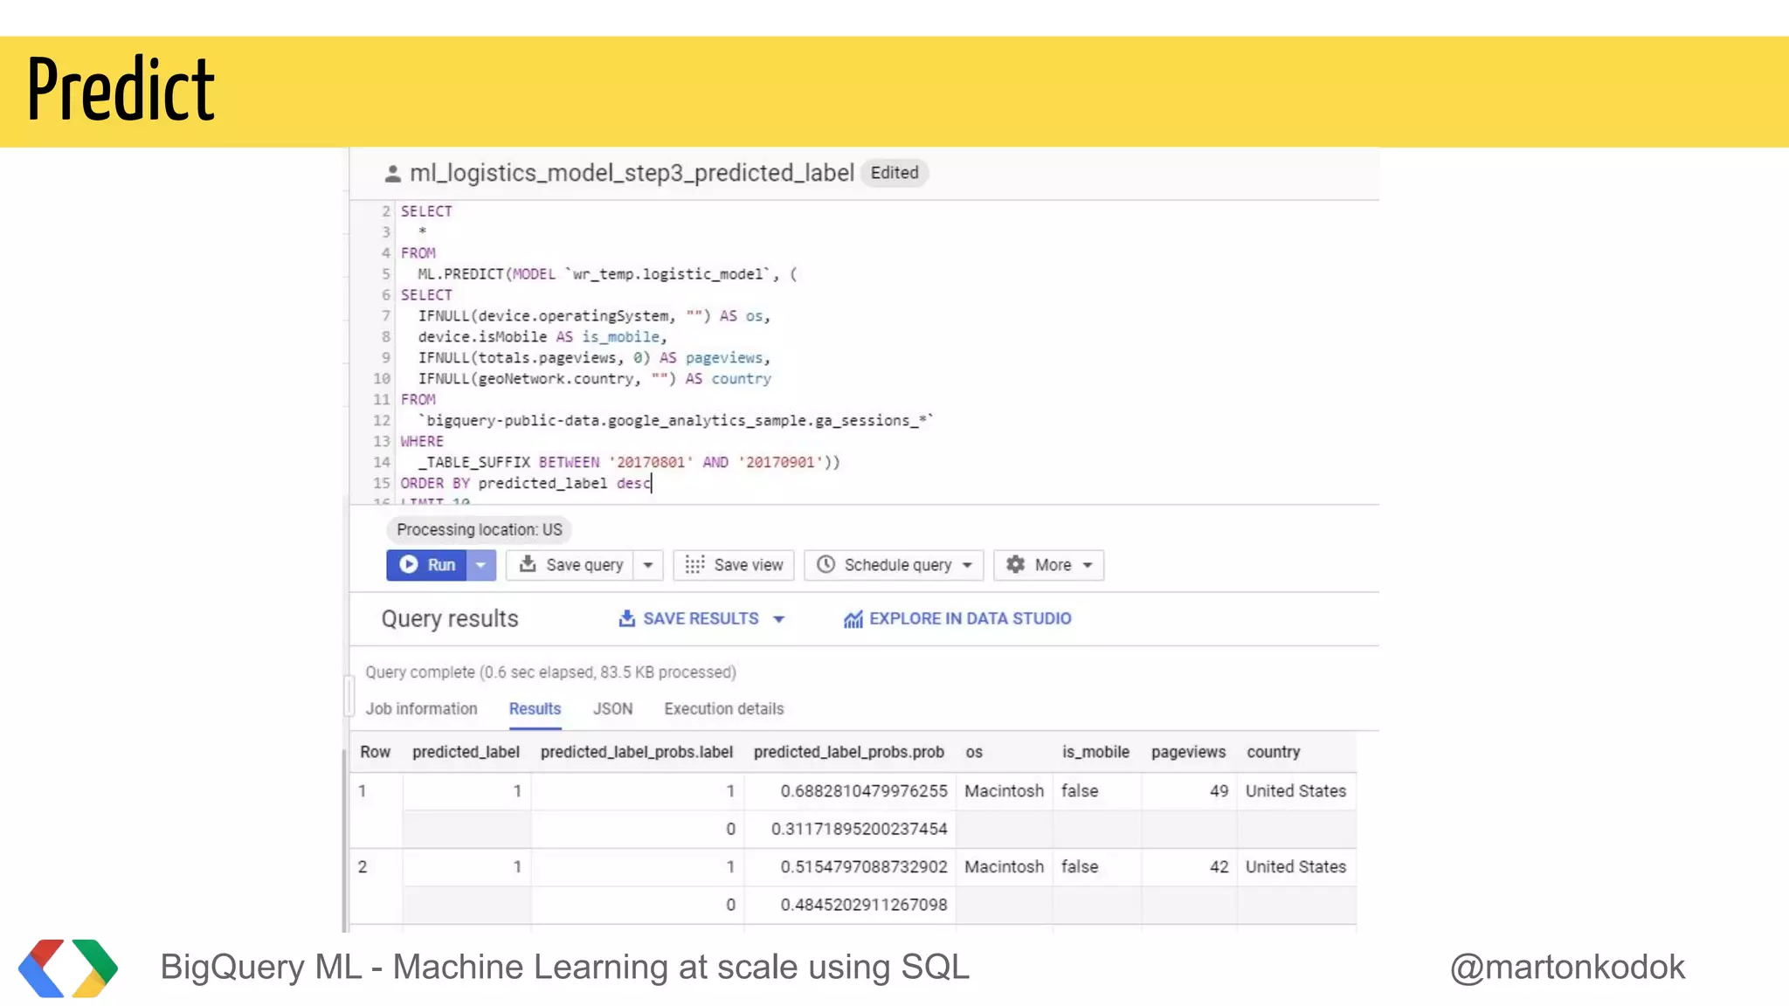Open EXPLORE IN DATA STUDIO link
The width and height of the screenshot is (1789, 1006).
pyautogui.click(x=970, y=618)
